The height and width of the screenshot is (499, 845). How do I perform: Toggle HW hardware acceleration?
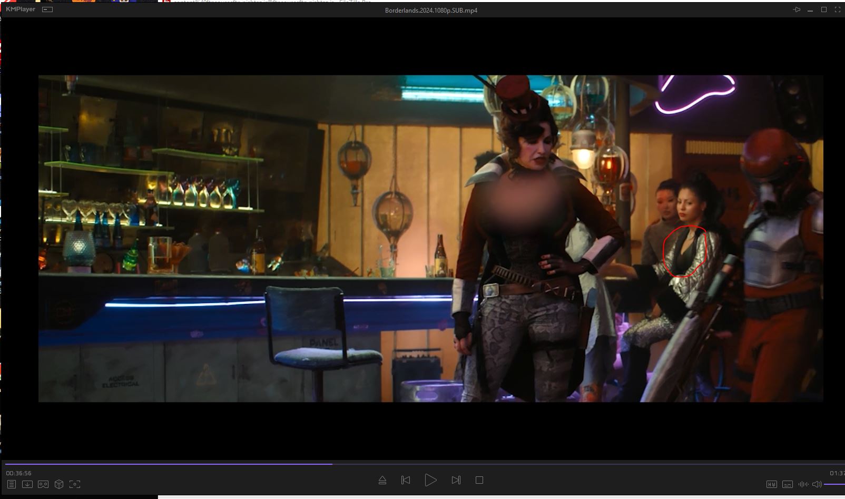[x=771, y=484]
